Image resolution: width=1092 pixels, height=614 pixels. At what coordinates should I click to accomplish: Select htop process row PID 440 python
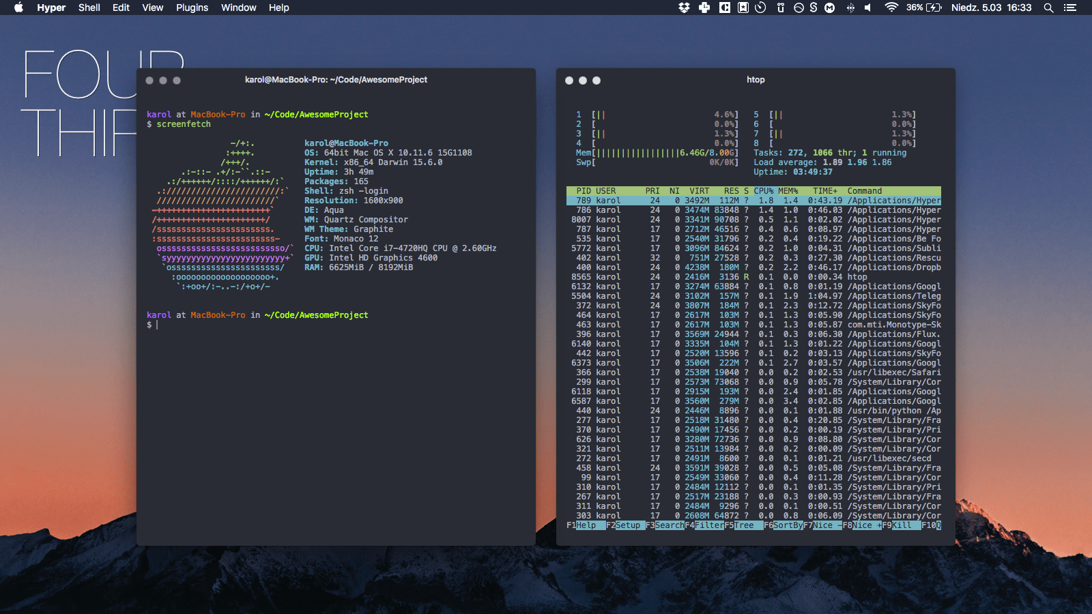point(753,411)
